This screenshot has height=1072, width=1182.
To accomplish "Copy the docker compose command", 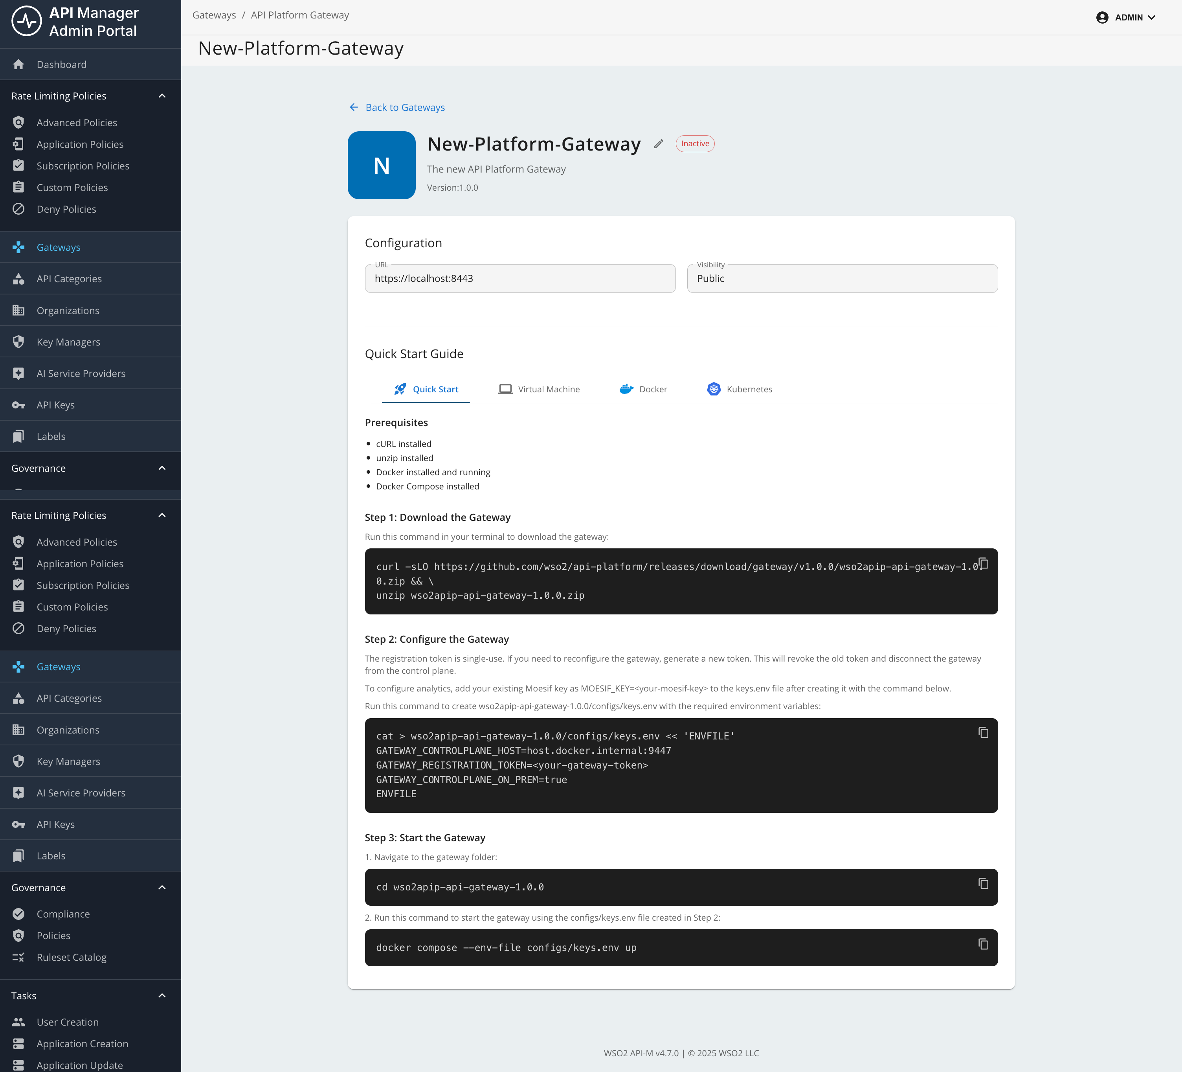I will (983, 943).
